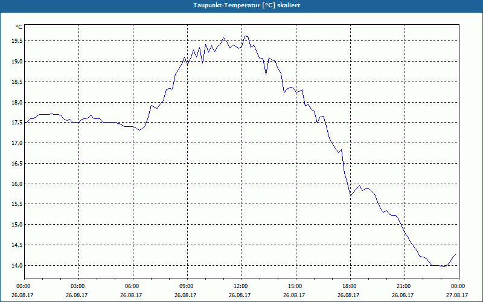
Task: Select the 19,0 y-axis value
Action: pos(18,62)
